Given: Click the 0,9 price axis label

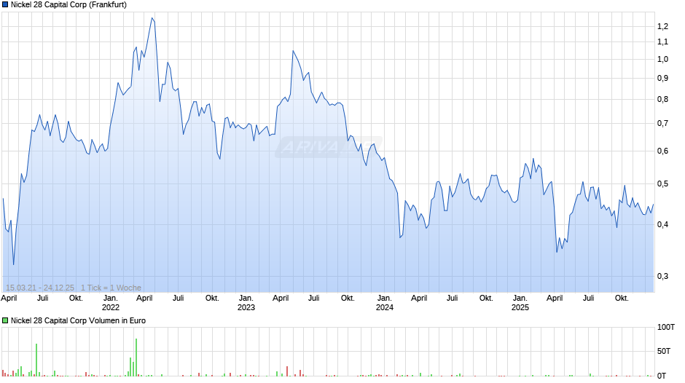Looking at the screenshot, I should 662,79.
